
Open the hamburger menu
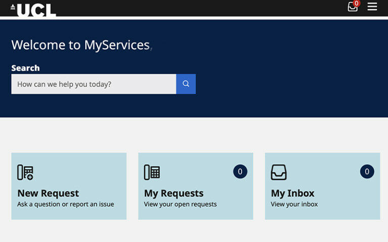(x=372, y=7)
